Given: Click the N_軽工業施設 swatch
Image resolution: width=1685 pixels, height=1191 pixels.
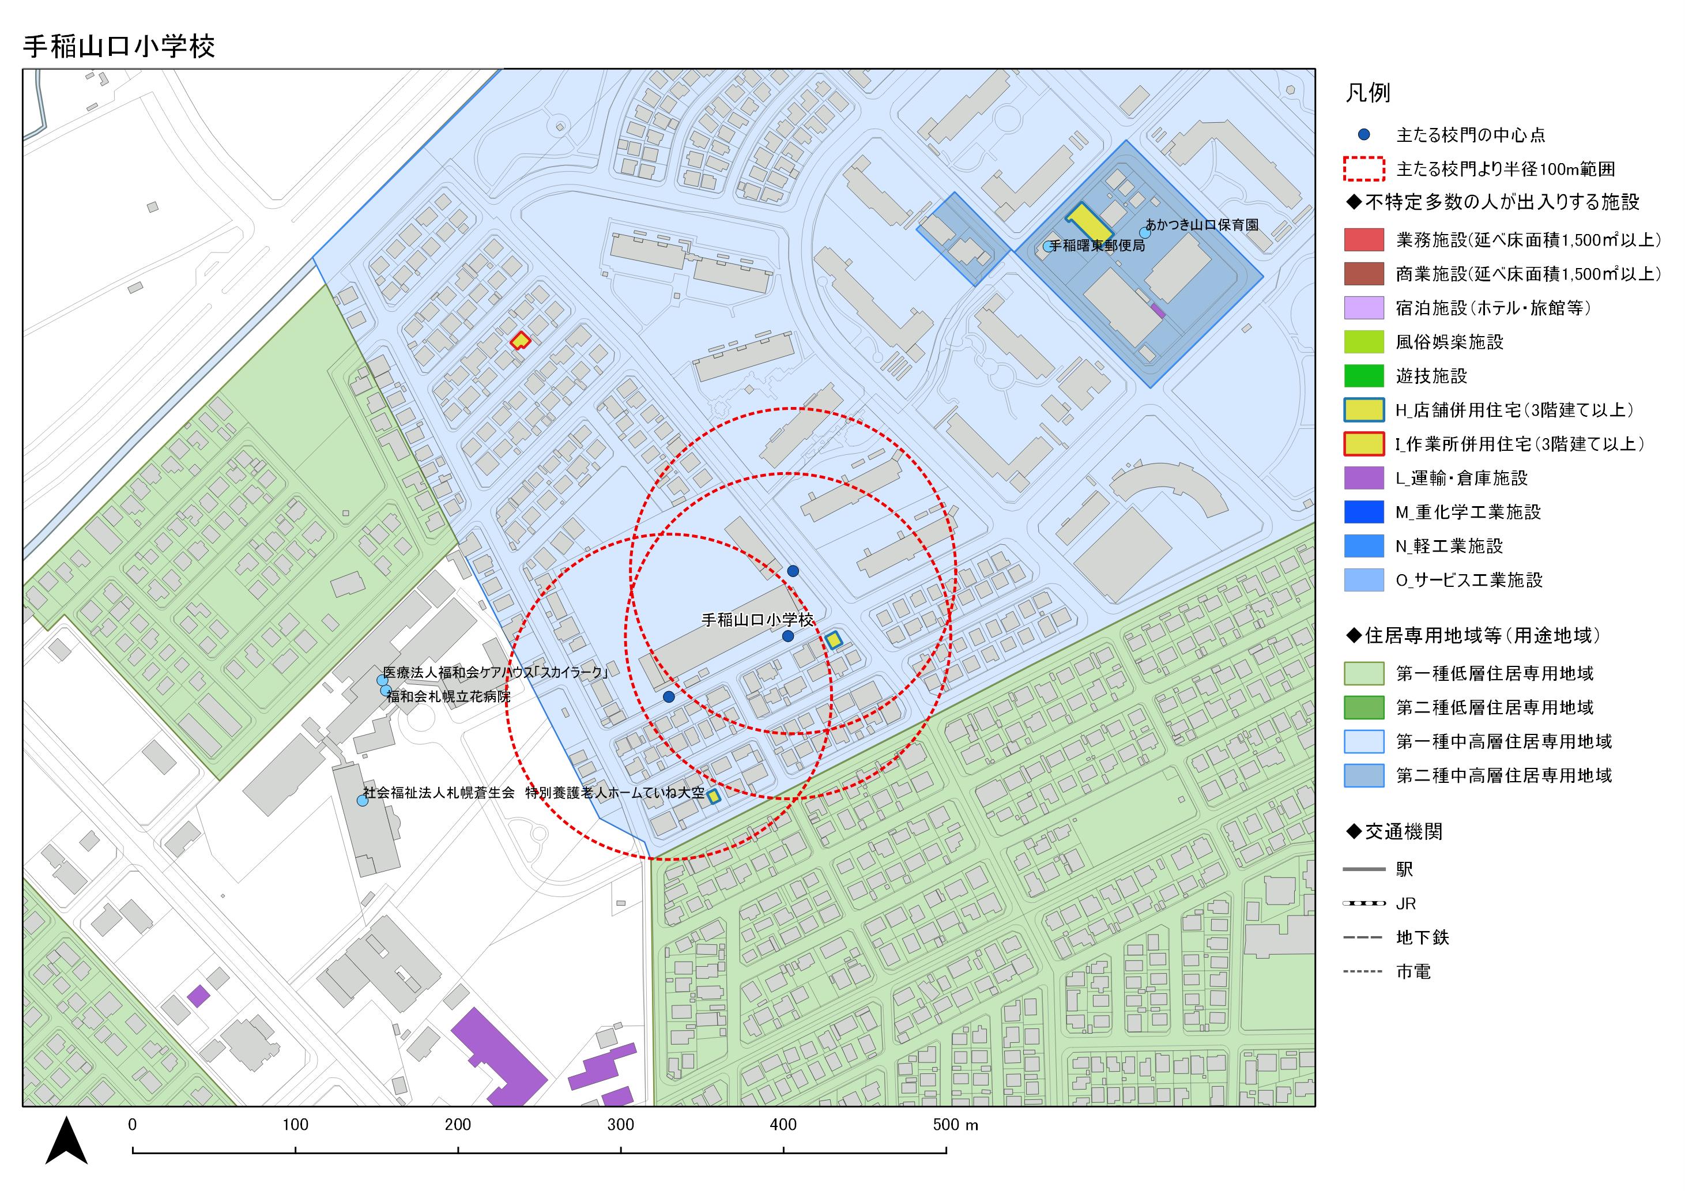Looking at the screenshot, I should point(1363,546).
